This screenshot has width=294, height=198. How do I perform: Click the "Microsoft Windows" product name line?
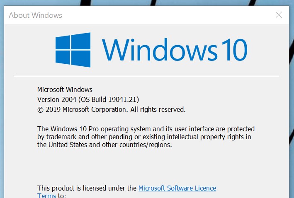click(x=65, y=89)
